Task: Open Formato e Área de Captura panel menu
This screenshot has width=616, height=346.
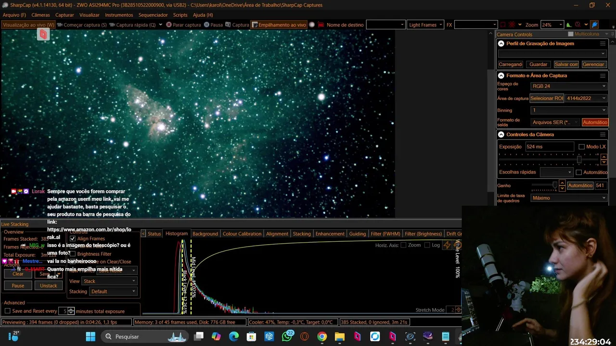Action: tap(603, 75)
